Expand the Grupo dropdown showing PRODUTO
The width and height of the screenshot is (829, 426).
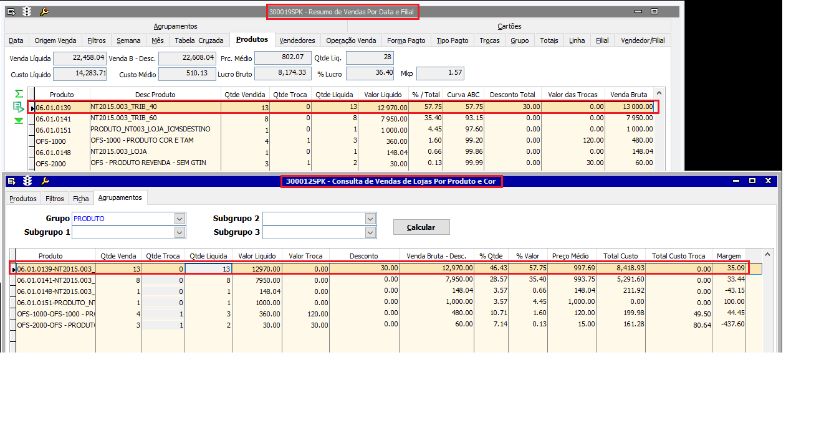click(180, 219)
